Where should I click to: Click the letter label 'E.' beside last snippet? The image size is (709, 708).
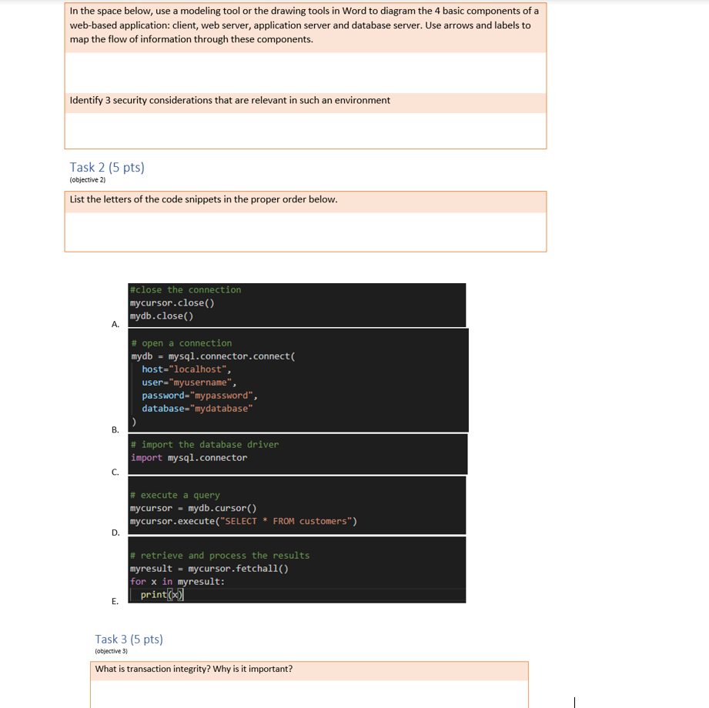pyautogui.click(x=115, y=601)
